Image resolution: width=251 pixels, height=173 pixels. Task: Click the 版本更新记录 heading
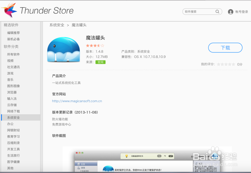[x=75, y=112]
